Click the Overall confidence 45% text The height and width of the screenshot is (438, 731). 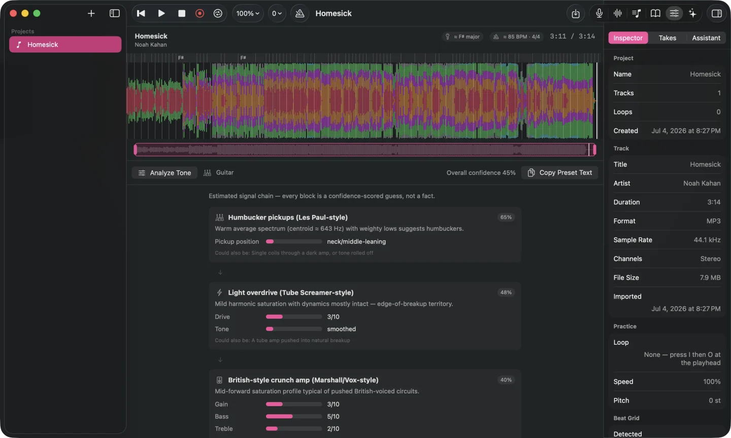pos(481,173)
